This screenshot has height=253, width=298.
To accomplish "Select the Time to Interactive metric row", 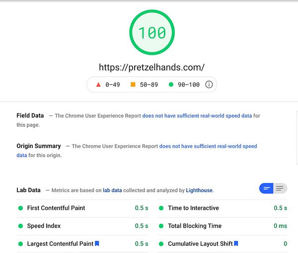I will pos(223,208).
